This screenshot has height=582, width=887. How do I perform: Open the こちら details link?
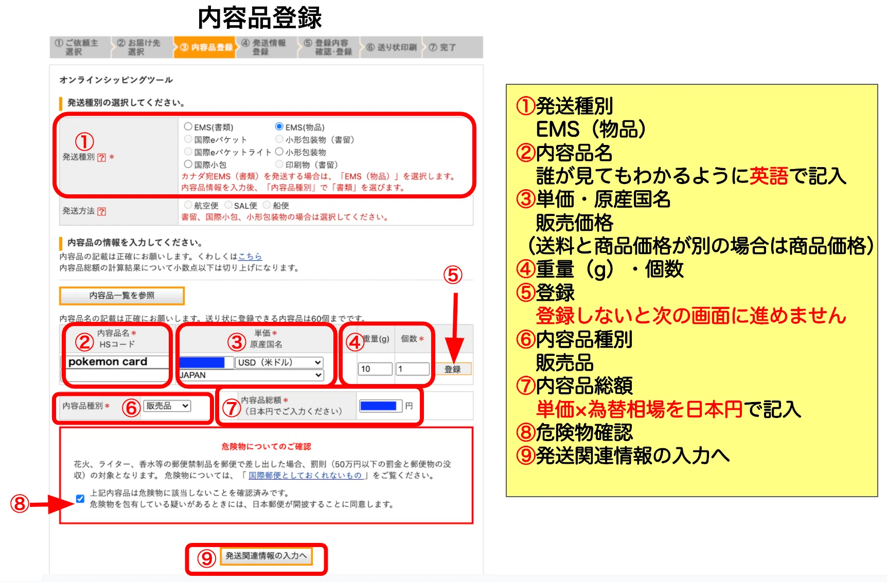point(250,256)
